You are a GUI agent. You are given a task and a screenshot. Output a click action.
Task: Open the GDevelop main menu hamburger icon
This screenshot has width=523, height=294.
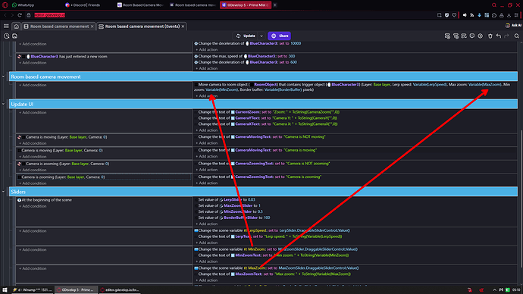pos(6,26)
